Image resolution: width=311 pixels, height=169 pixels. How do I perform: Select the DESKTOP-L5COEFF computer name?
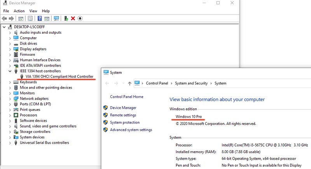click(30, 27)
